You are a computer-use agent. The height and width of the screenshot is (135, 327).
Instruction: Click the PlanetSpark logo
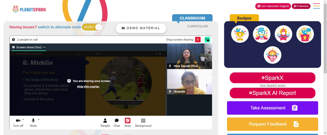tap(29, 9)
